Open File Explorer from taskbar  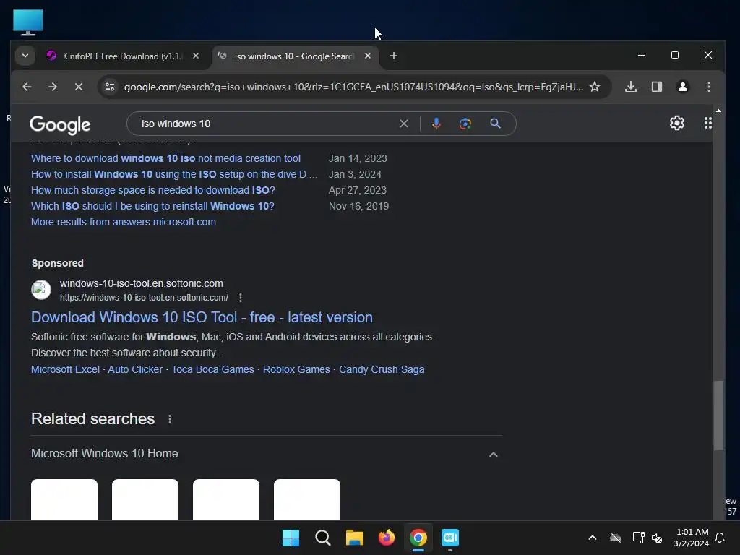(x=354, y=538)
